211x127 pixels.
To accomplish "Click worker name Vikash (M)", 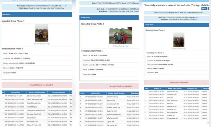I will [111, 101].
